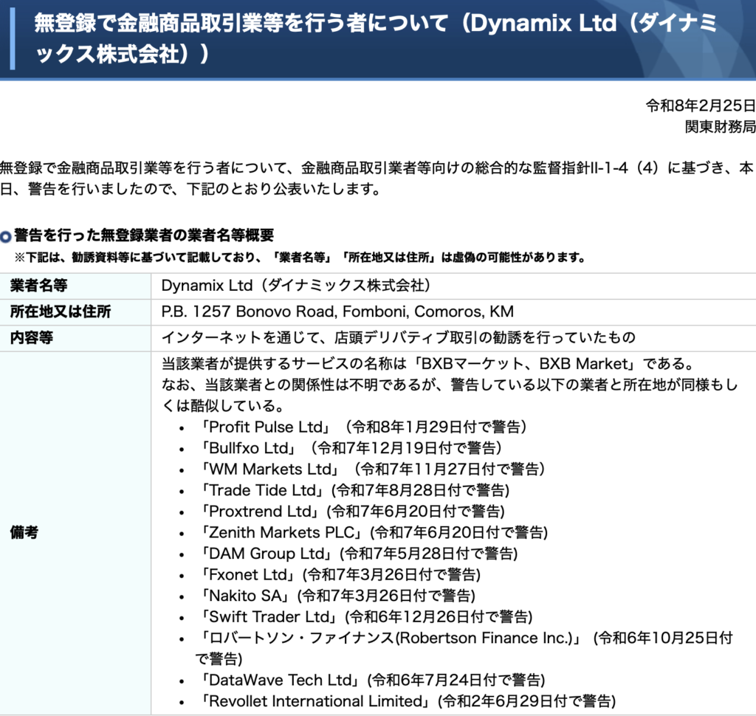Click the list entry Robertson Finance Inc.

point(464,648)
